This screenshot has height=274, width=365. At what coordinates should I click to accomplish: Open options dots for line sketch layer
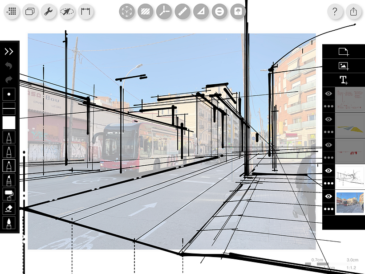(328, 184)
